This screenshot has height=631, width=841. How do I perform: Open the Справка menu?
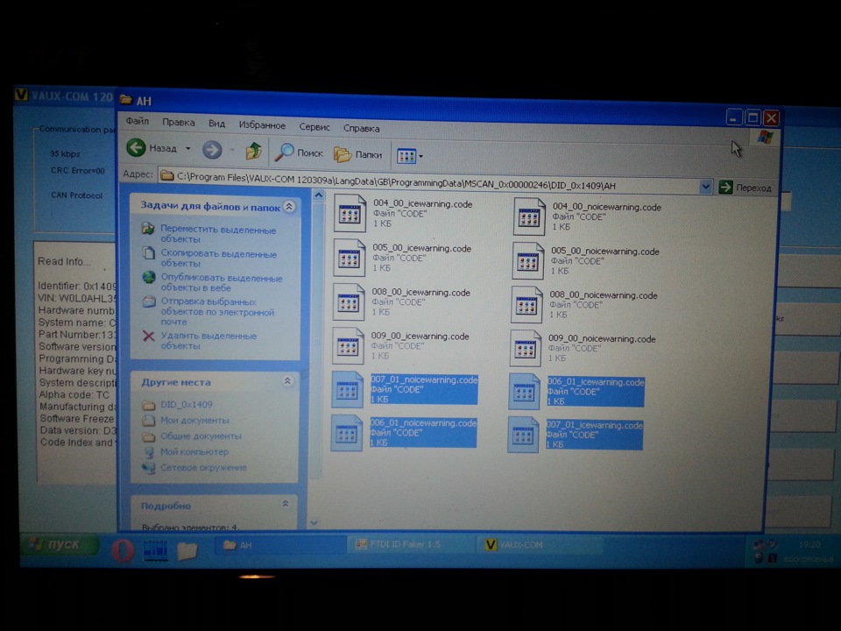tap(361, 128)
